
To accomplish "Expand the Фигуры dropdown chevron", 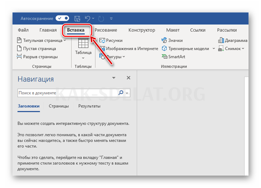I will point(124,56).
